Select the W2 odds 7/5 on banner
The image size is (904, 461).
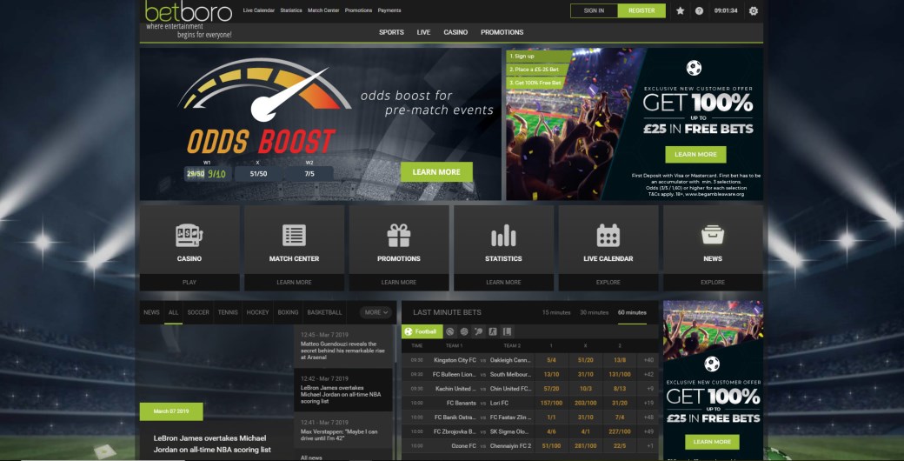coord(309,174)
